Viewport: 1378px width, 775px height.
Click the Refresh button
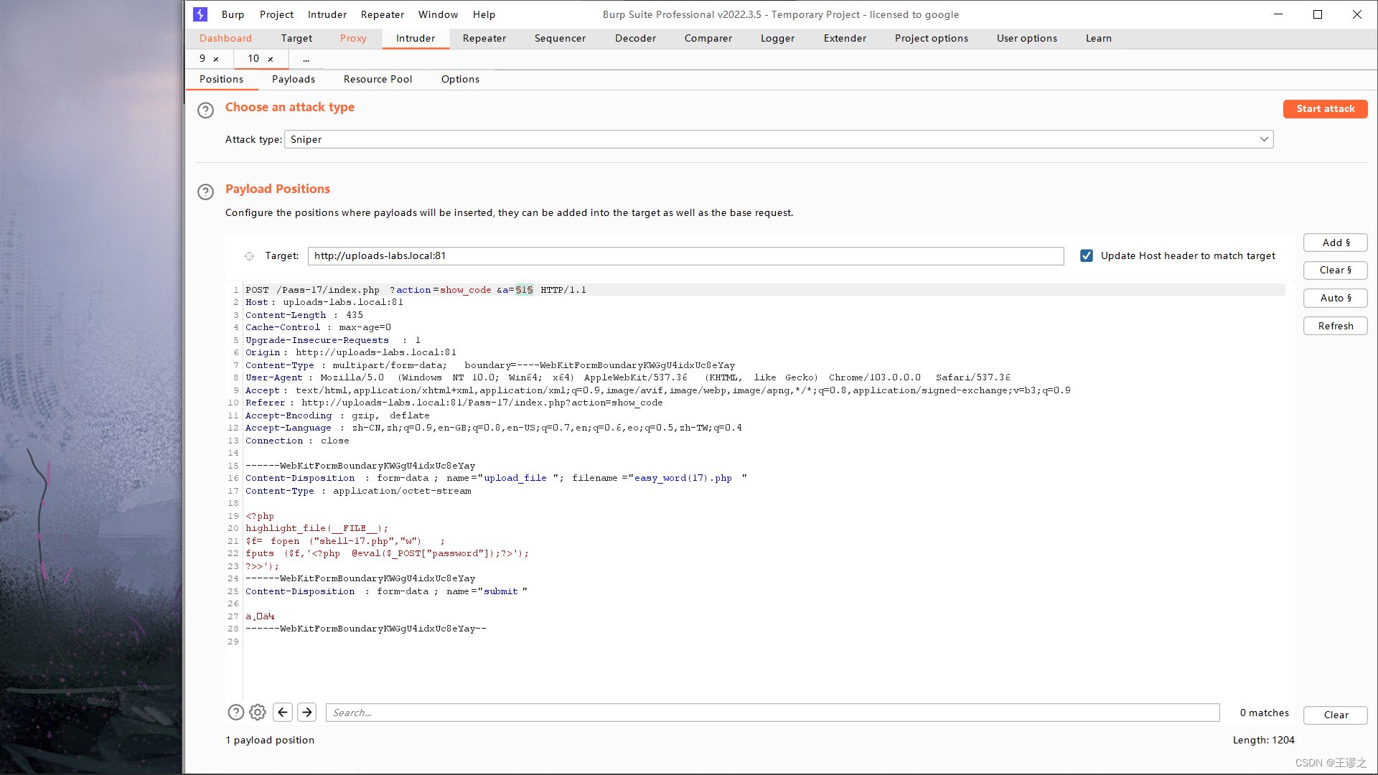click(1335, 326)
